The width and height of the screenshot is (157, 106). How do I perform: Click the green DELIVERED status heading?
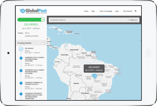coord(31,24)
